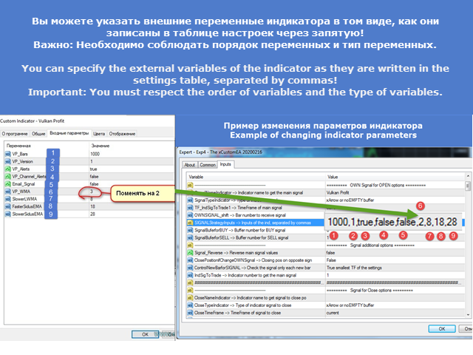473x355 pixels.
Task: Select the OWNSIGNAL_shift variable name
Action: click(x=240, y=215)
